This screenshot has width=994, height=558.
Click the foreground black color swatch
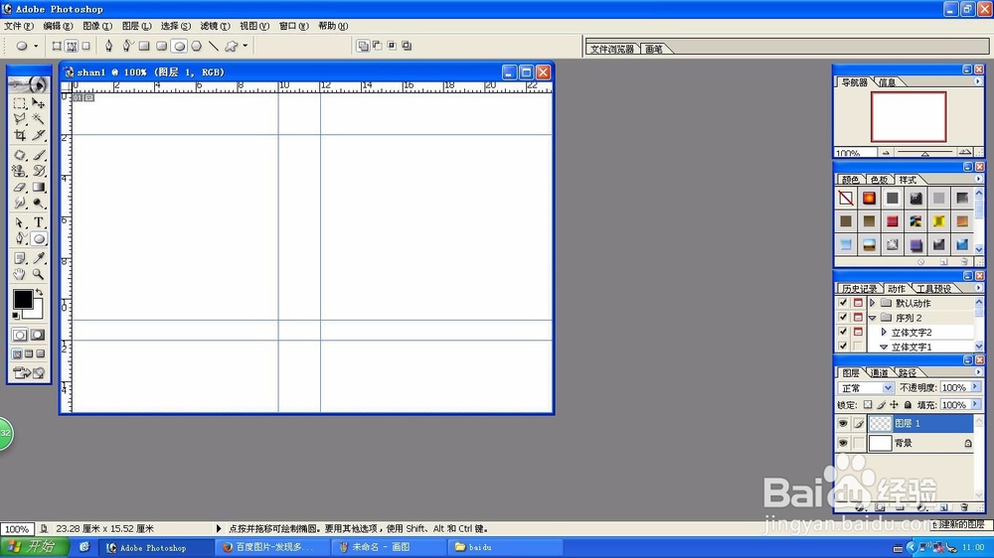pos(23,299)
